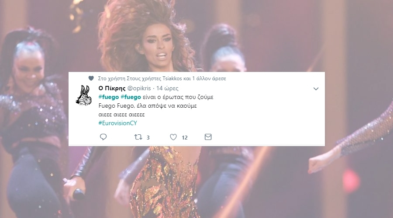The image size is (393, 218).
Task: View retweeters via the count 3
Action: [x=148, y=137]
